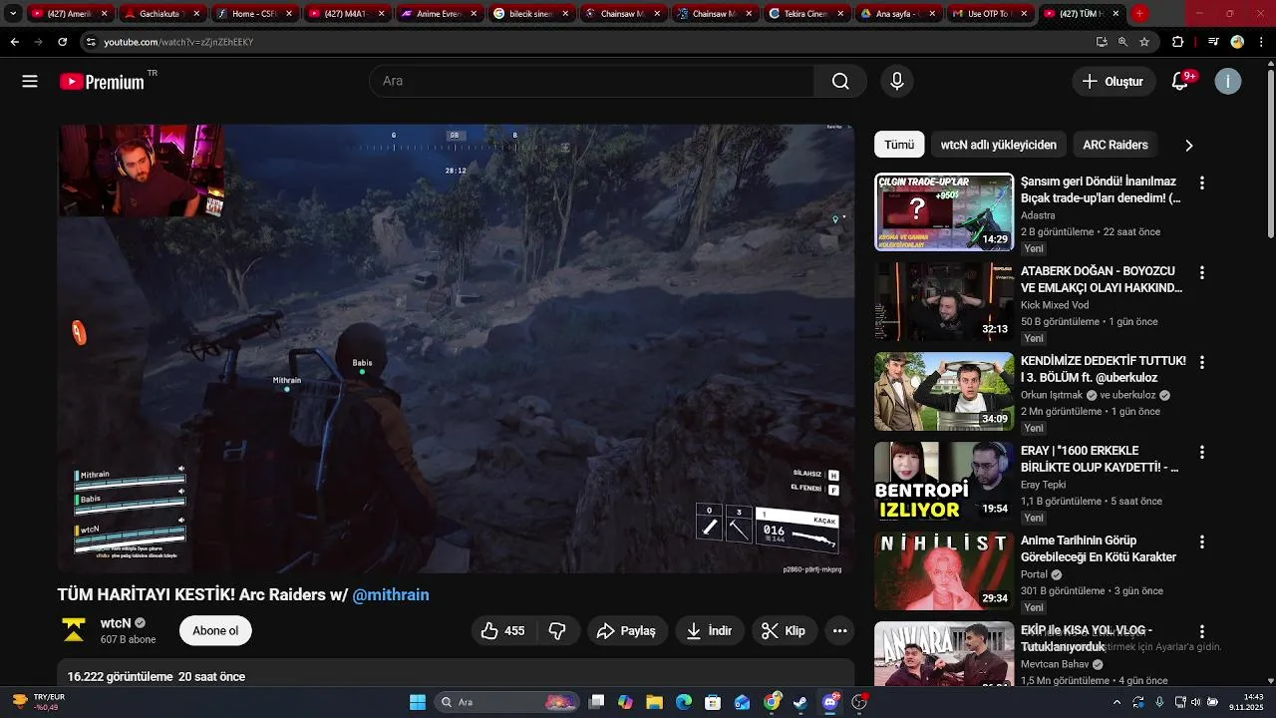Viewport: 1276px width, 718px height.
Task: Open clock and date panel
Action: (x=1246, y=702)
